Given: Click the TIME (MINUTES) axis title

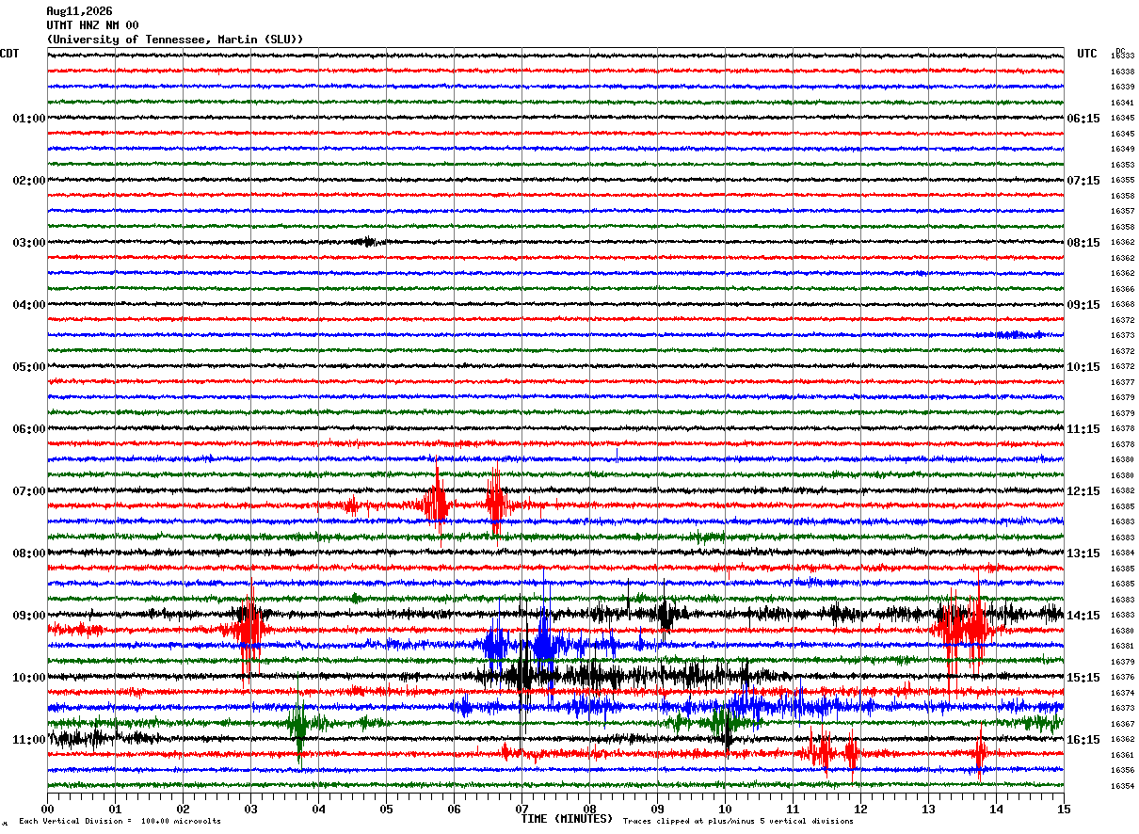Looking at the screenshot, I should [x=567, y=819].
